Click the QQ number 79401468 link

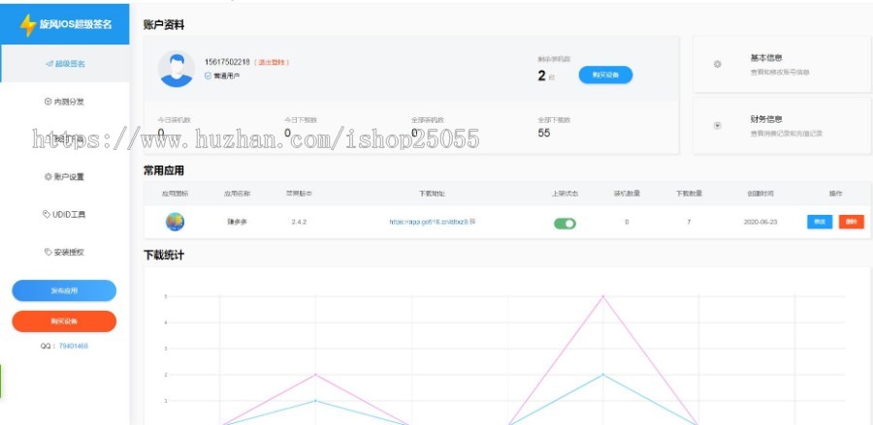(74, 347)
